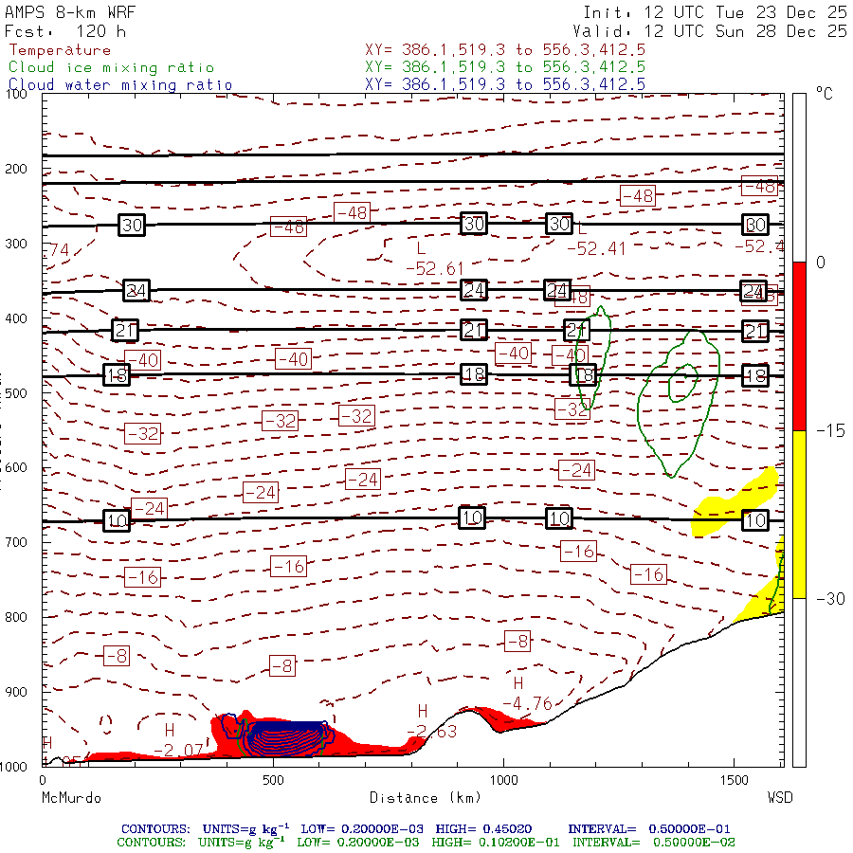Click the '200' pressure axis label

(x=16, y=169)
